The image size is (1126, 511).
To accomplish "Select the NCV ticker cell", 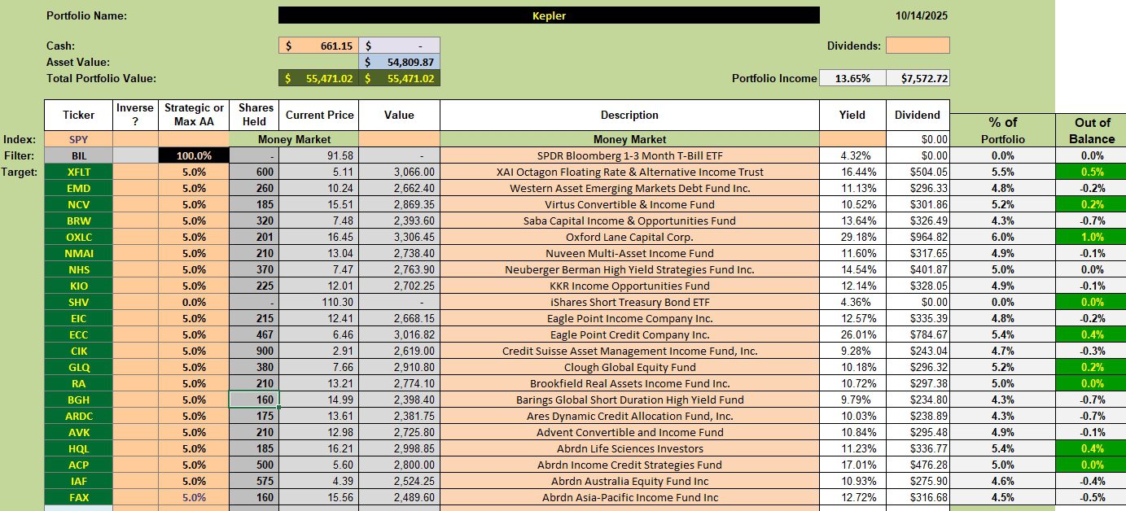I will click(78, 204).
